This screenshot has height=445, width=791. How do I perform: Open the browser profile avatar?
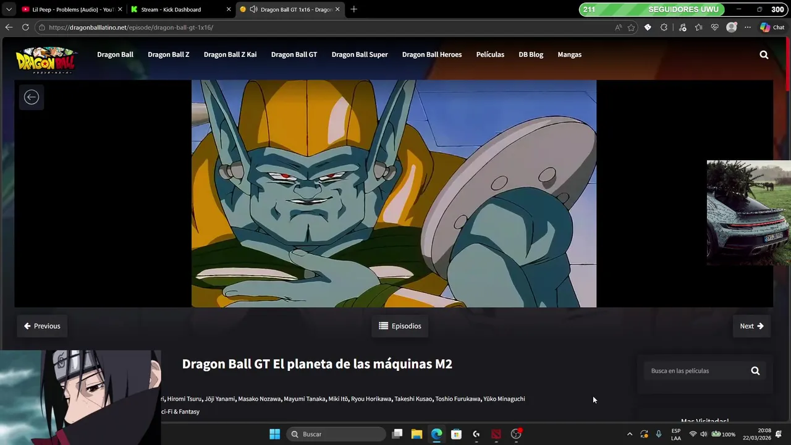732,27
